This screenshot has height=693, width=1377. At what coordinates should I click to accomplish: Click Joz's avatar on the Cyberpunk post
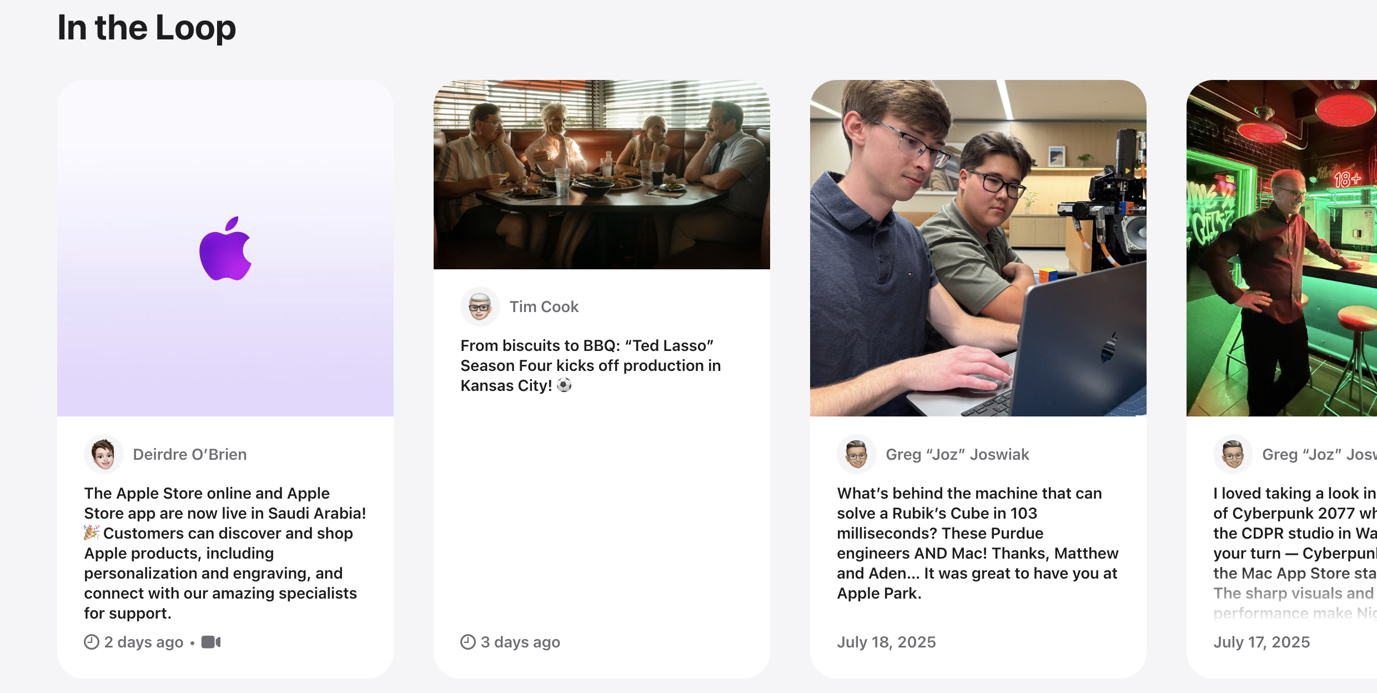1233,454
